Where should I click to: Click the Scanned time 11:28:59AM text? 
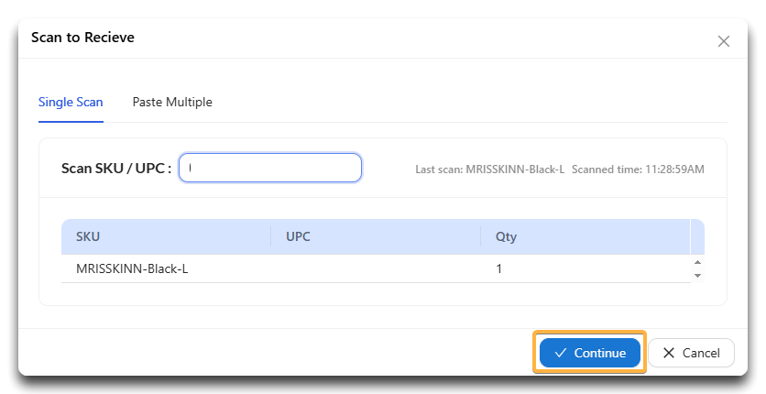point(638,170)
